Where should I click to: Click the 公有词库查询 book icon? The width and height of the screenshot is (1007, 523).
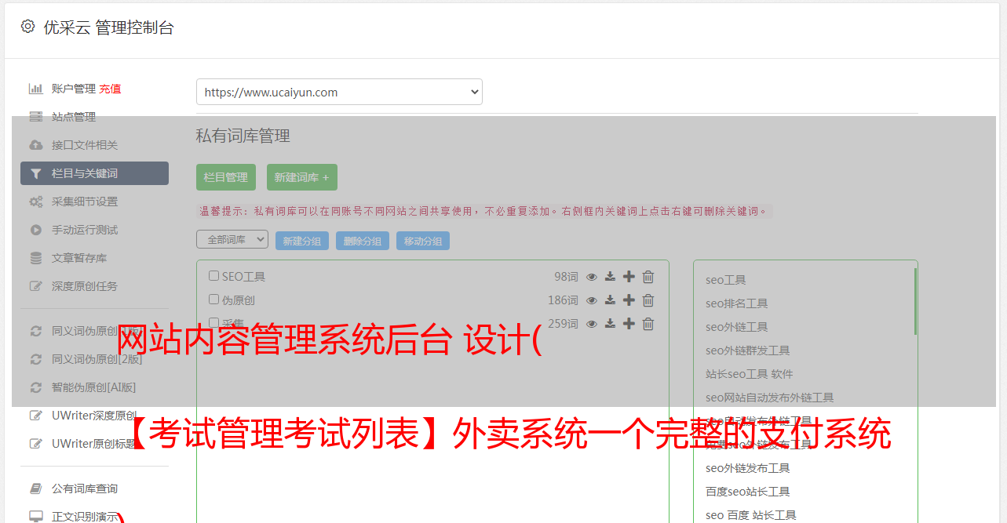[x=35, y=488]
